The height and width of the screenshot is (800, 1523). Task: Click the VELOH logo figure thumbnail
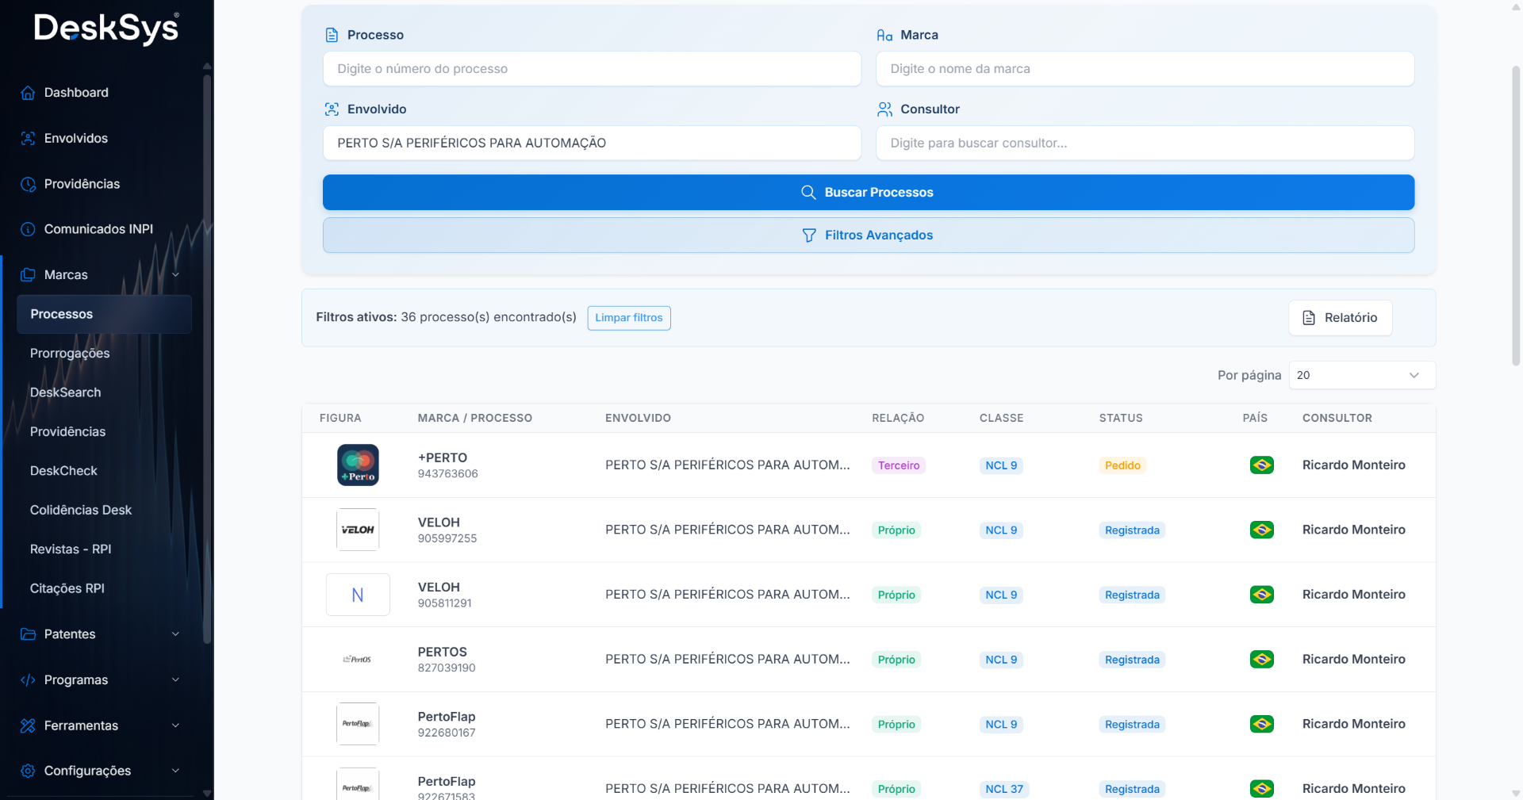pyautogui.click(x=358, y=530)
